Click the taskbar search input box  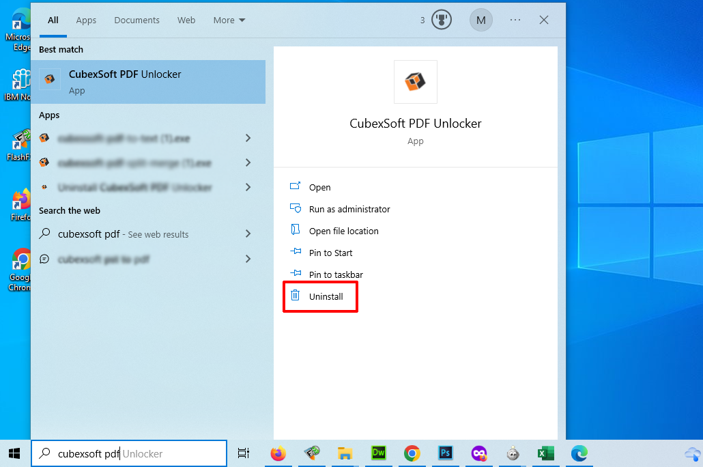pos(129,453)
